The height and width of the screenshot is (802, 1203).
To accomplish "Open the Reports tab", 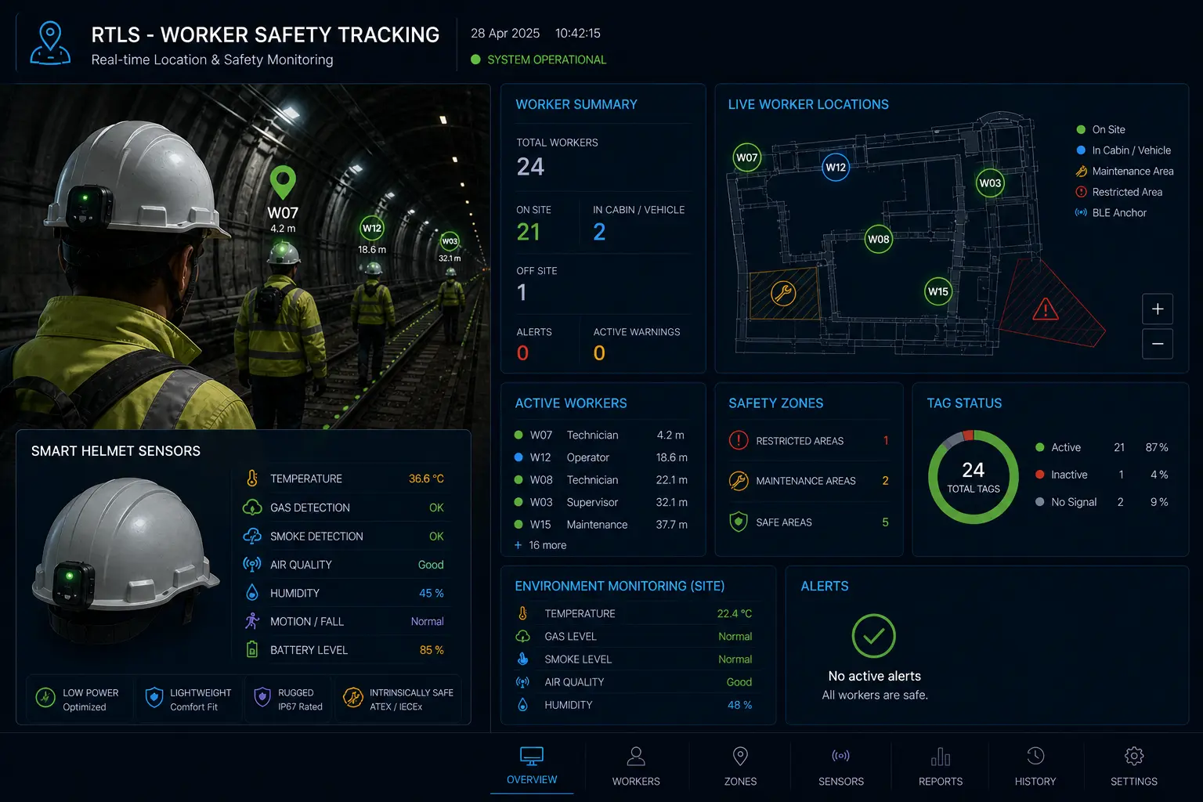I will pyautogui.click(x=941, y=766).
